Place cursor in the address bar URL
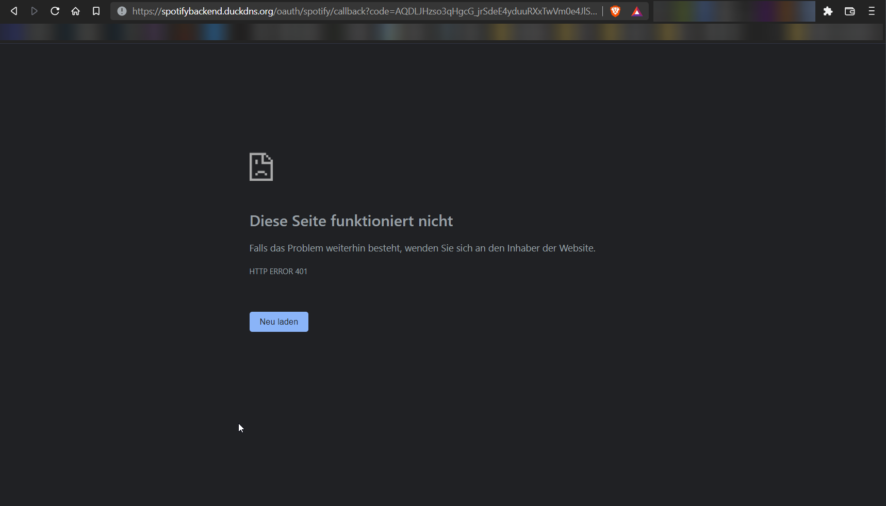The width and height of the screenshot is (886, 506). click(361, 11)
